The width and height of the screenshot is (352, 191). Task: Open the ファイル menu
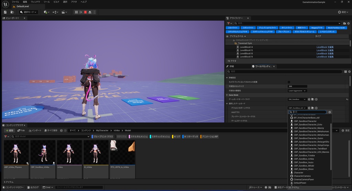(15, 2)
